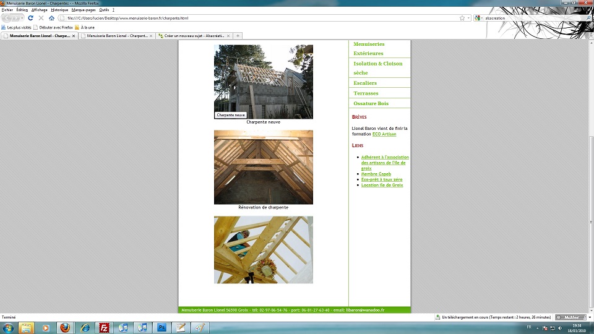Open a new tab with plus button
This screenshot has height=334, width=594.
[238, 36]
